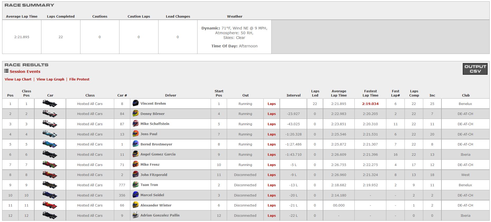The height and width of the screenshot is (222, 491).
Task: Click the Fastest Lap Time column header
Action: point(370,93)
